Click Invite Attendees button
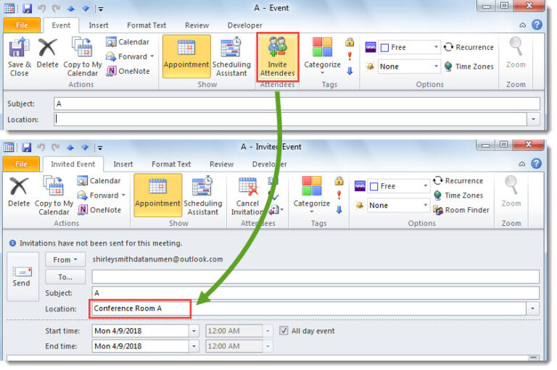This screenshot has width=557, height=370. pyautogui.click(x=278, y=57)
